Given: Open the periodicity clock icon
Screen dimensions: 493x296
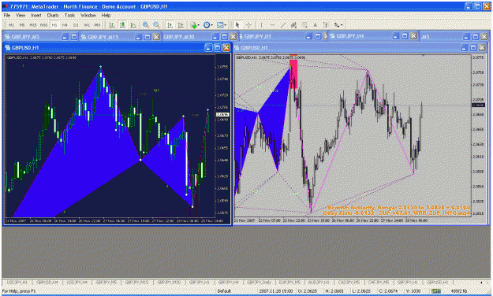Looking at the screenshot, I should click(x=207, y=25).
